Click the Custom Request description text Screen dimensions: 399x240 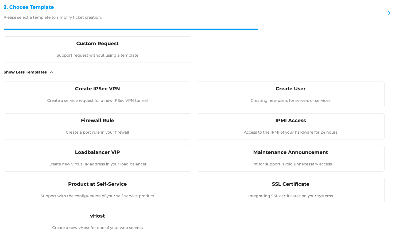tap(97, 55)
